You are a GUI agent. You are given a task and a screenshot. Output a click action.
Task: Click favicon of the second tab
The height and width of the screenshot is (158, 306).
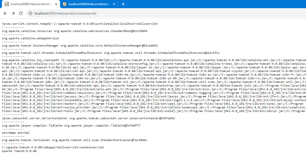point(65,4)
